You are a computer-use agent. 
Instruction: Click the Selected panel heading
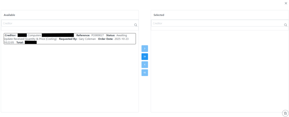point(159,15)
